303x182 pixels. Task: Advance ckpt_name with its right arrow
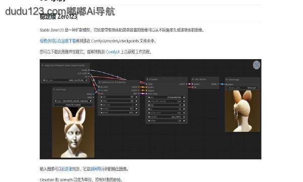point(86,80)
